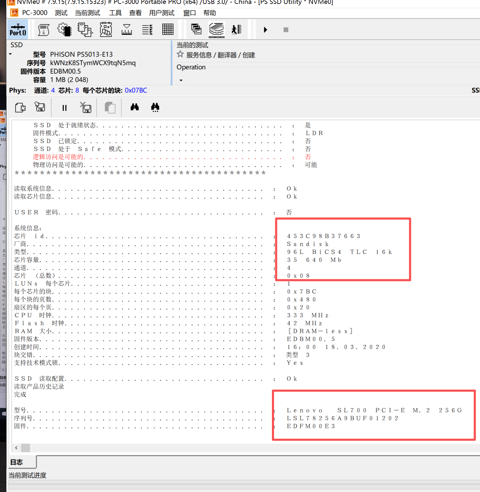Image resolution: width=480 pixels, height=492 pixels.
Task: Click the layered disk surface icon
Action: [x=217, y=30]
